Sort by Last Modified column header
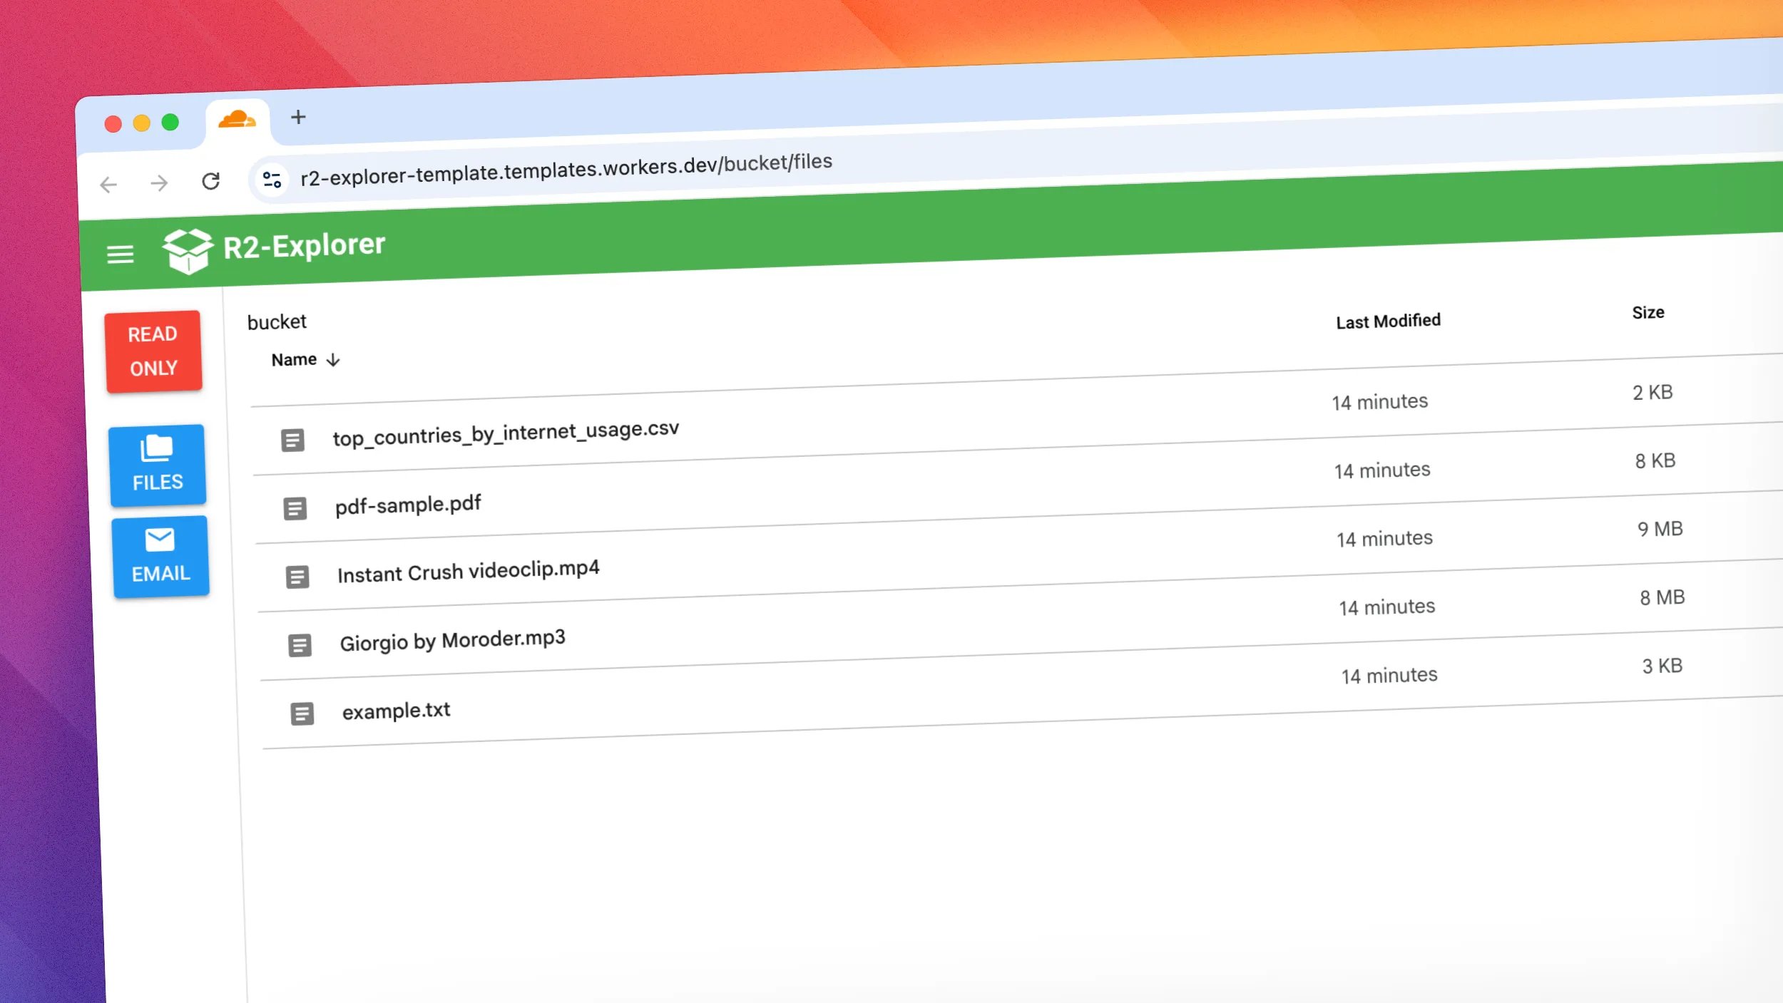1783x1003 pixels. (1388, 322)
